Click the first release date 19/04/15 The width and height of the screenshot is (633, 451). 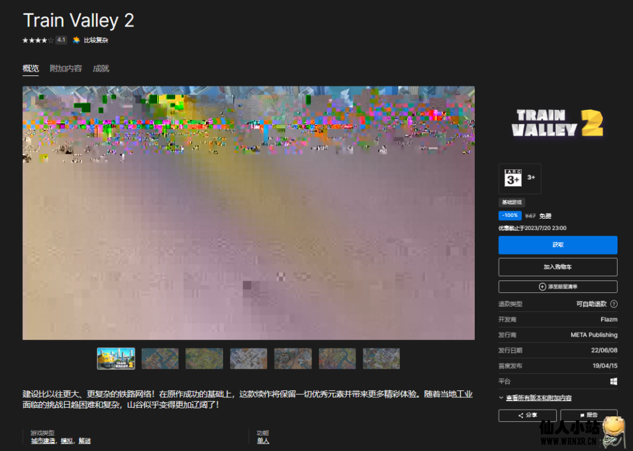tap(605, 366)
